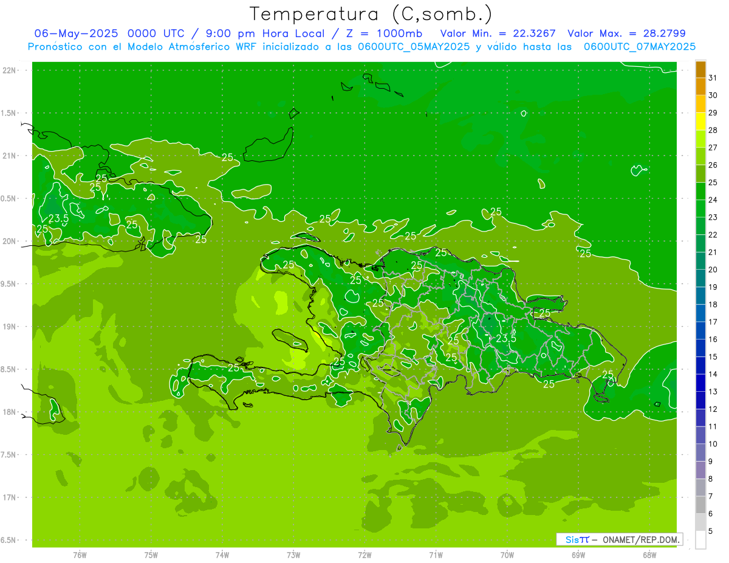This screenshot has width=729, height=563.
Task: Click the 21N latitude axis label
Action: click(x=9, y=155)
